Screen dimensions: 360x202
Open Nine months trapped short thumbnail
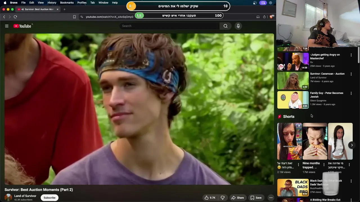315,141
